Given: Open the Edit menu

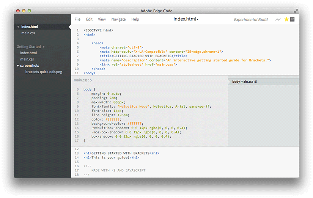Looking at the screenshot, I should pos(89,19).
